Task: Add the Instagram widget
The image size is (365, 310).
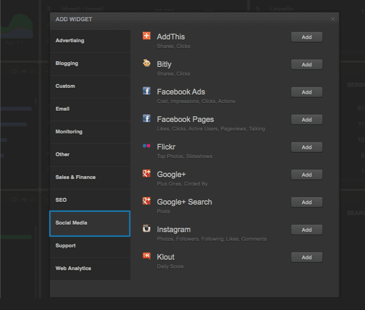Action: 307,230
